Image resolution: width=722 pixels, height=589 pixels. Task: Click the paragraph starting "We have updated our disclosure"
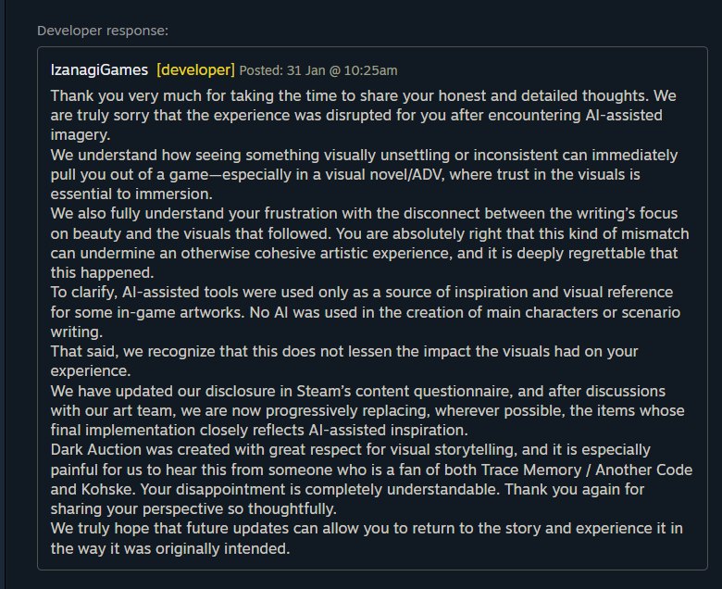click(x=370, y=410)
